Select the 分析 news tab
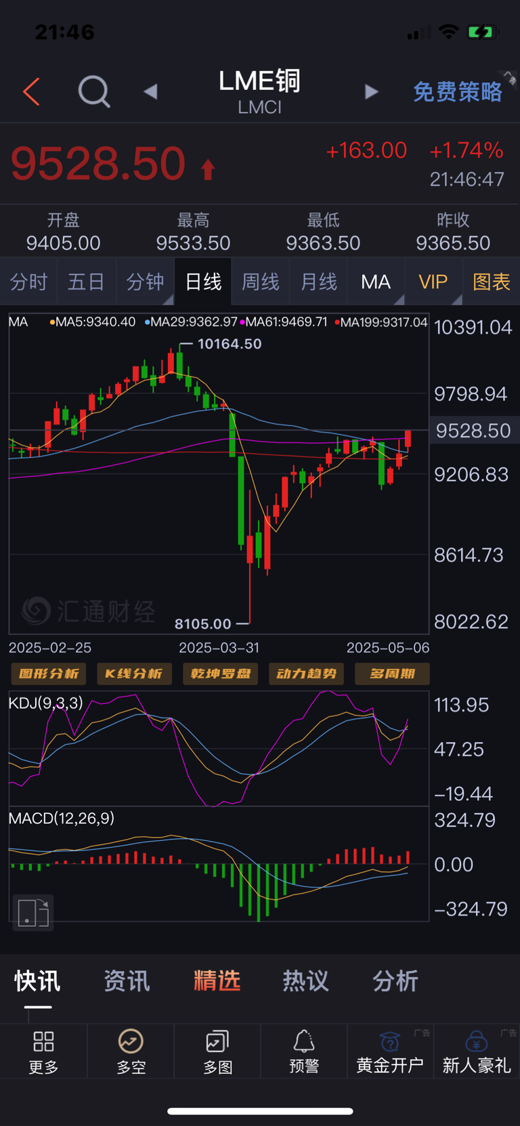Screen dimensions: 520x1126 [395, 981]
